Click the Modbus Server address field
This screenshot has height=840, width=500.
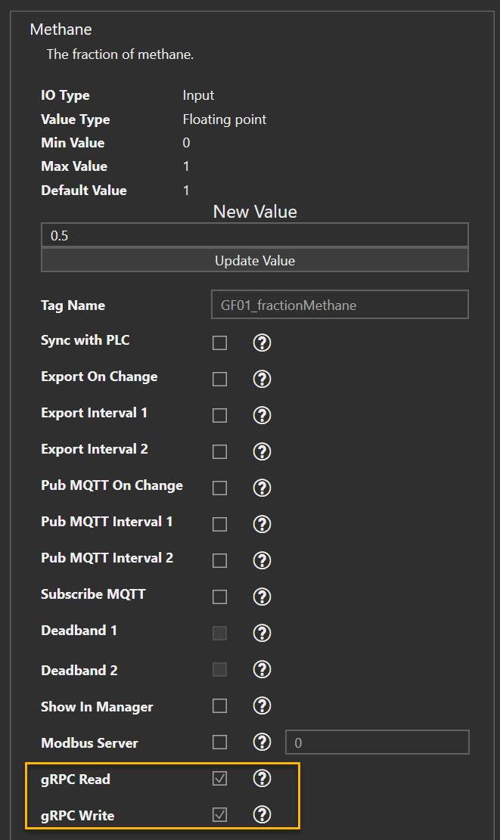[x=377, y=742]
